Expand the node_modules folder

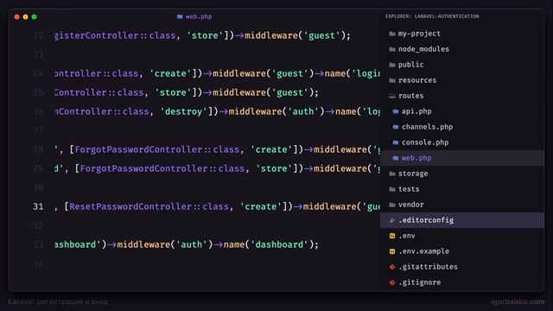(462, 49)
